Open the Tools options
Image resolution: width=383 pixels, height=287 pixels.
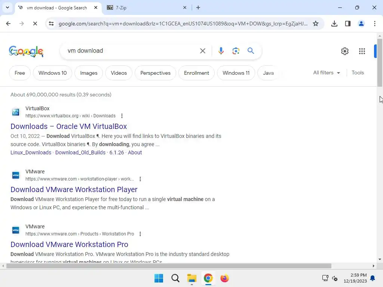click(358, 73)
